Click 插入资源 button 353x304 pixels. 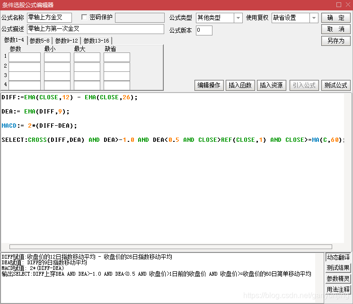271,85
